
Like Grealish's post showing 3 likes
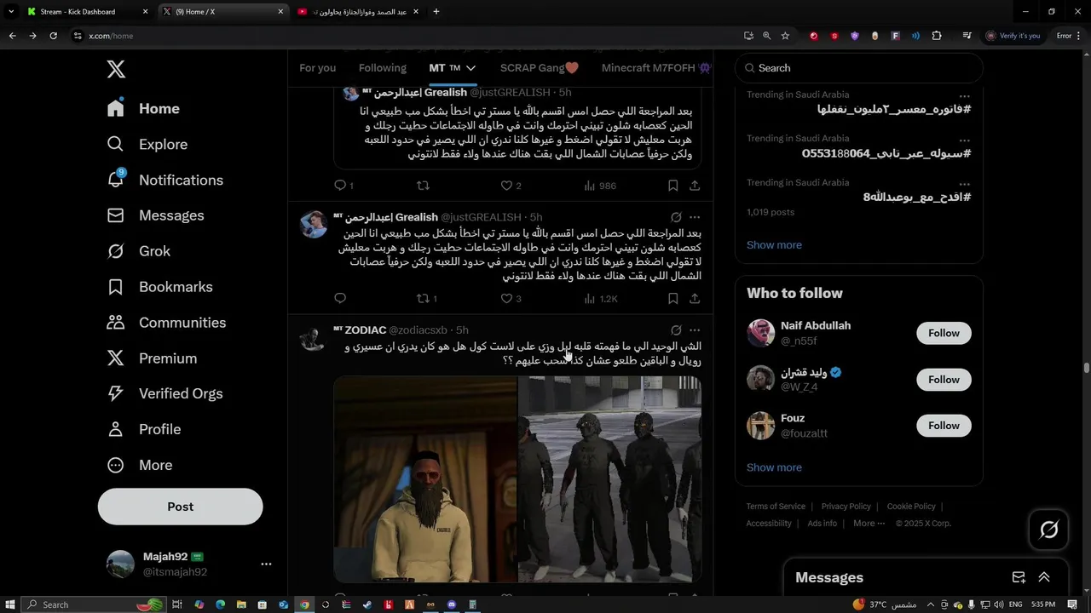pos(511,298)
